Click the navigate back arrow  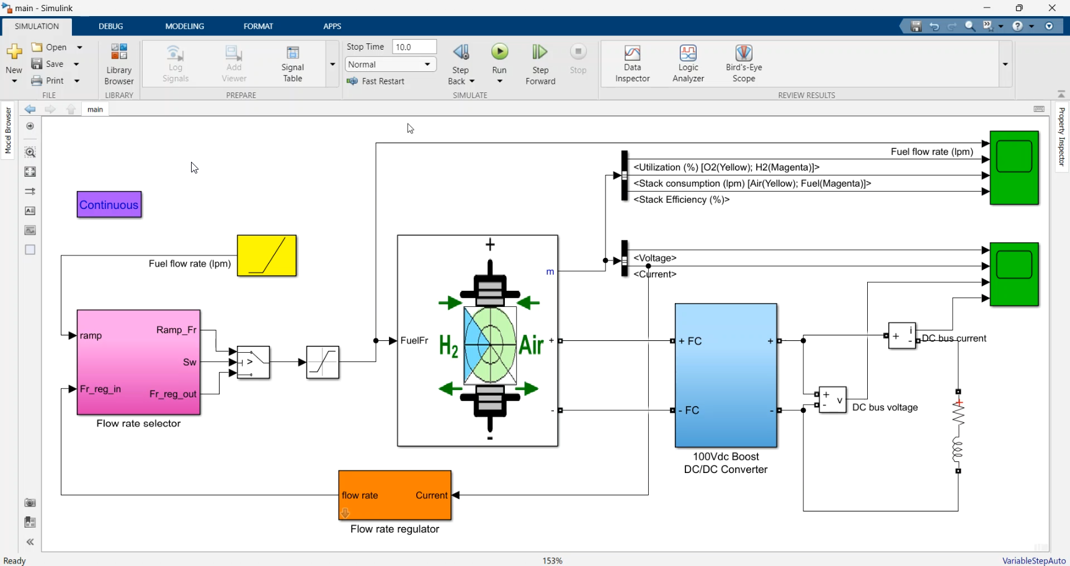[30, 109]
